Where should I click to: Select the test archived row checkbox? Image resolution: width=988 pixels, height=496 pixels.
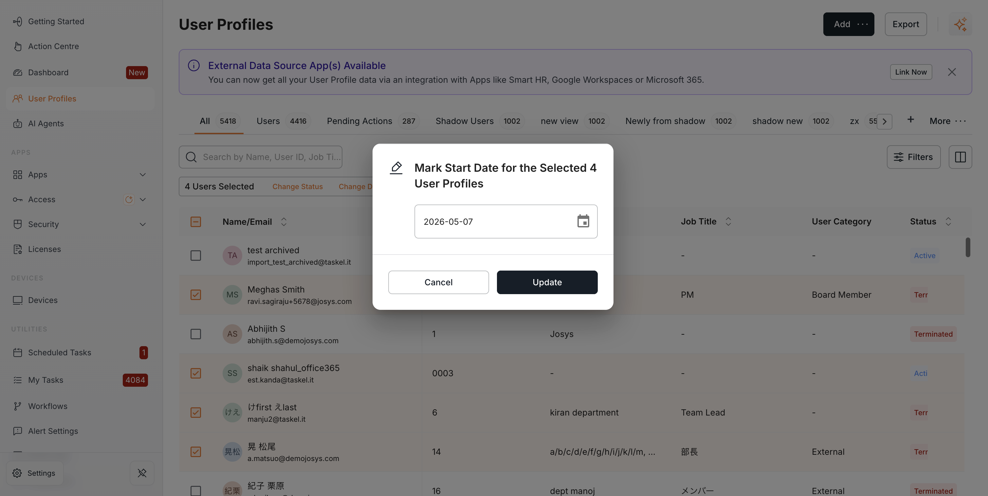pyautogui.click(x=196, y=255)
